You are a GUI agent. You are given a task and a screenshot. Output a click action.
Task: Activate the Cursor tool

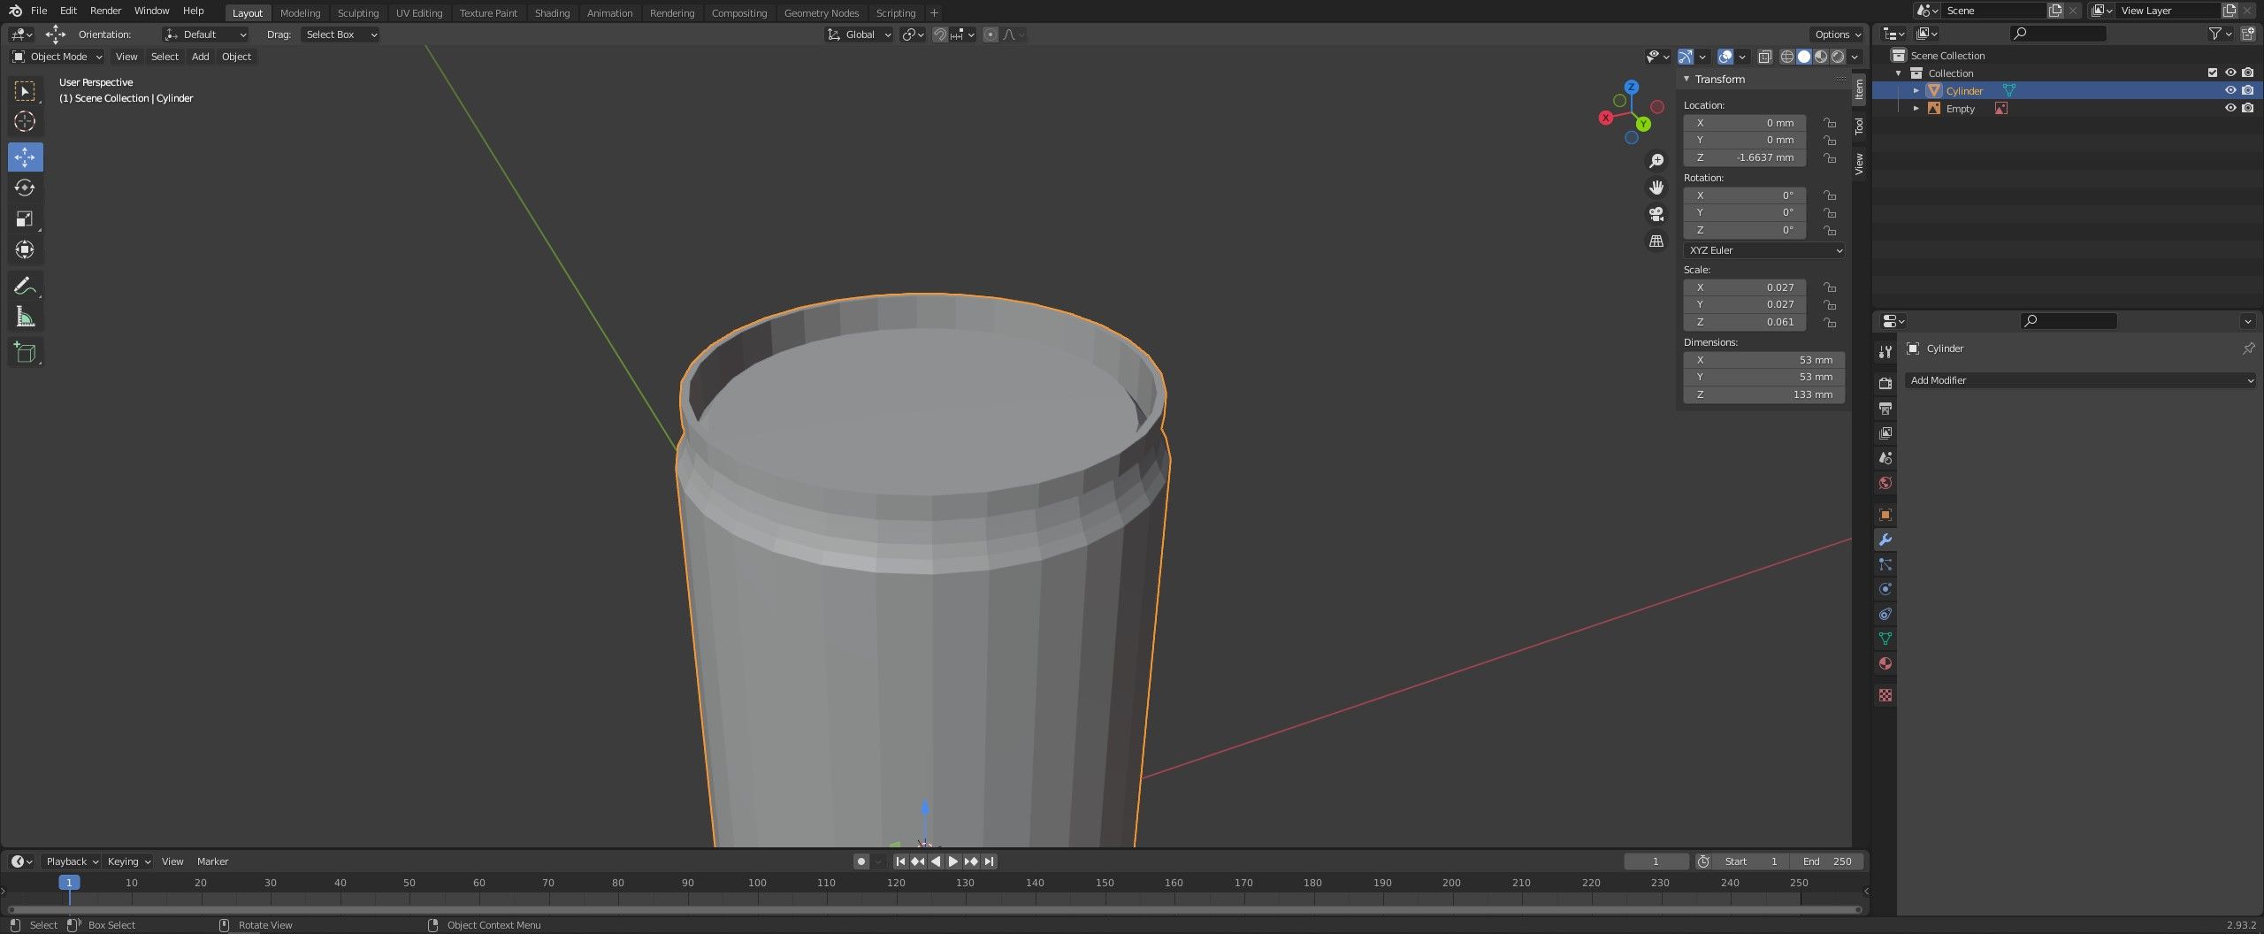click(x=25, y=121)
